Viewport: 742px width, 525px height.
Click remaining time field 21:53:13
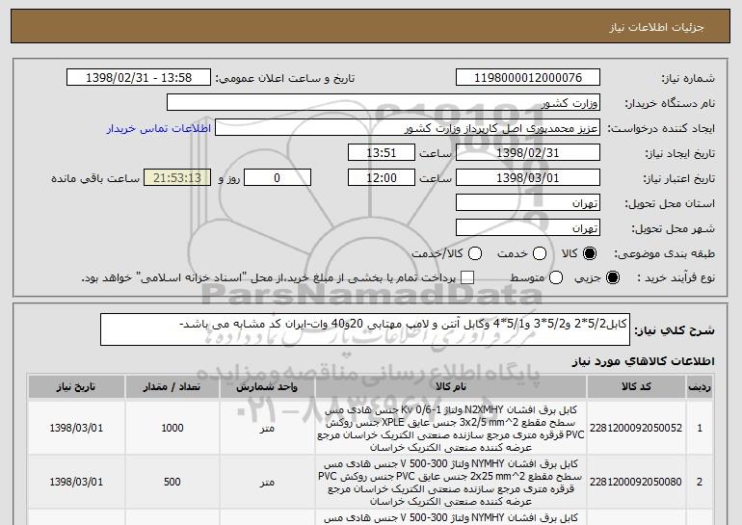pos(177,178)
